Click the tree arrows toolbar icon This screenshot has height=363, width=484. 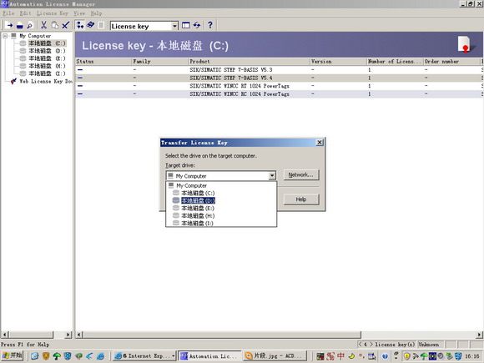pyautogui.click(x=80, y=25)
